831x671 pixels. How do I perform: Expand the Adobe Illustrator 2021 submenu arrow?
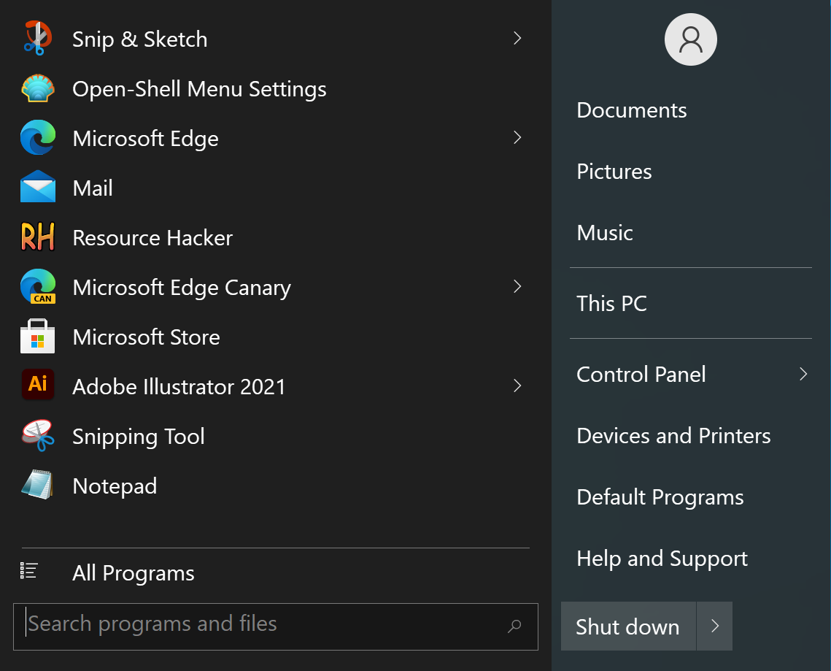(517, 386)
